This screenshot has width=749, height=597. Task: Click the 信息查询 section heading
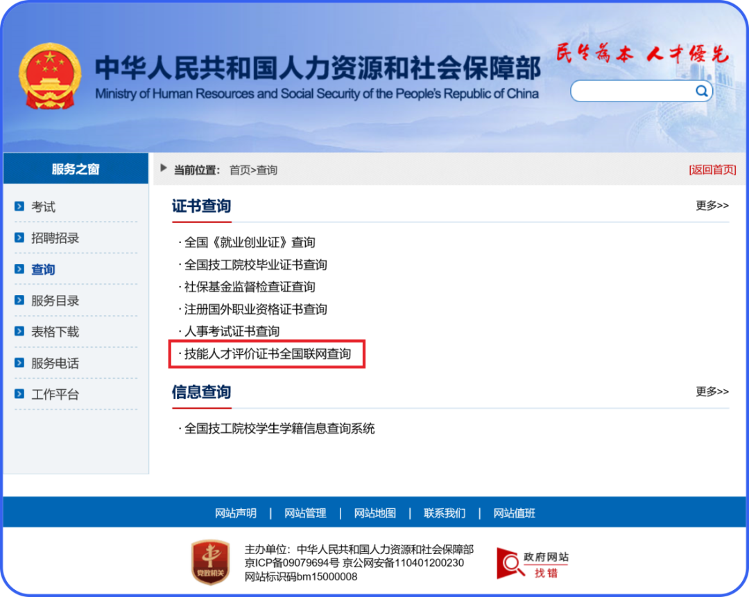(x=201, y=392)
